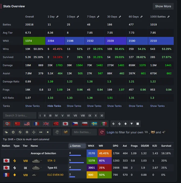This screenshot has height=183, width=181.
Task: Click the pentagon role filter icon
Action: click(x=13, y=132)
